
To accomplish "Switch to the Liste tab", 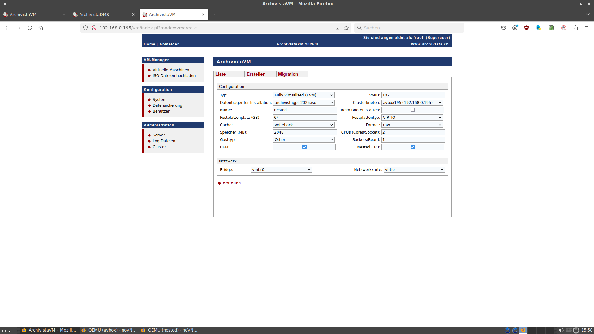I will coord(221,74).
